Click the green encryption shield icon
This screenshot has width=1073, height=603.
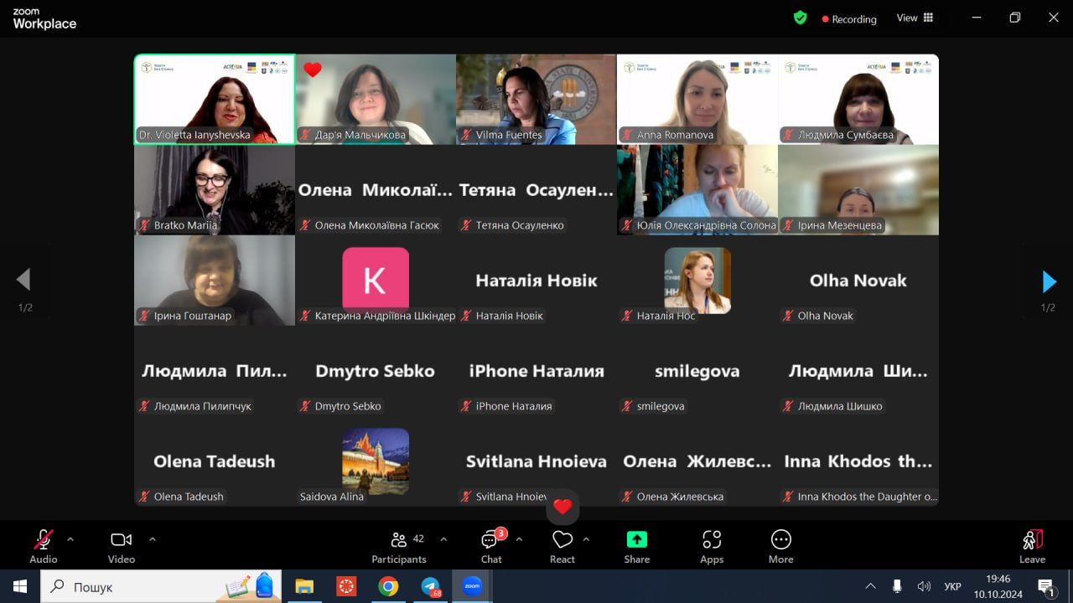click(800, 18)
